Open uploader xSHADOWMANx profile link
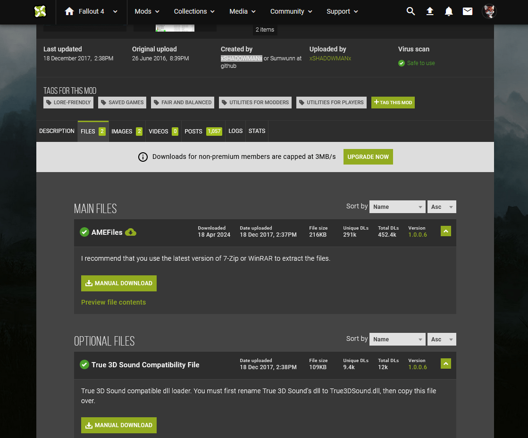This screenshot has height=438, width=528. tap(330, 58)
